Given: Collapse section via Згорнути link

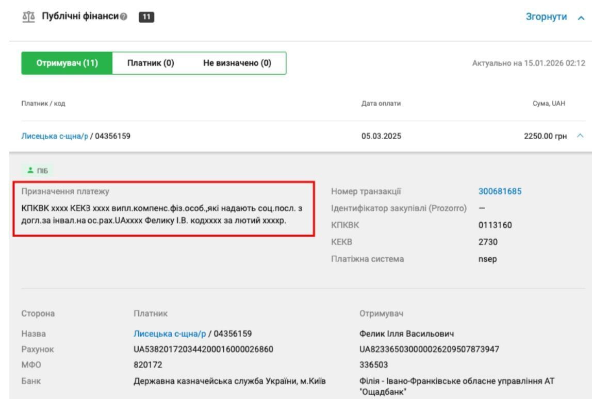Looking at the screenshot, I should click(x=546, y=18).
